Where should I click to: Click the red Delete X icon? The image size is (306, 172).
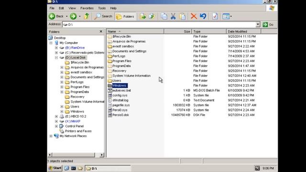194,16
